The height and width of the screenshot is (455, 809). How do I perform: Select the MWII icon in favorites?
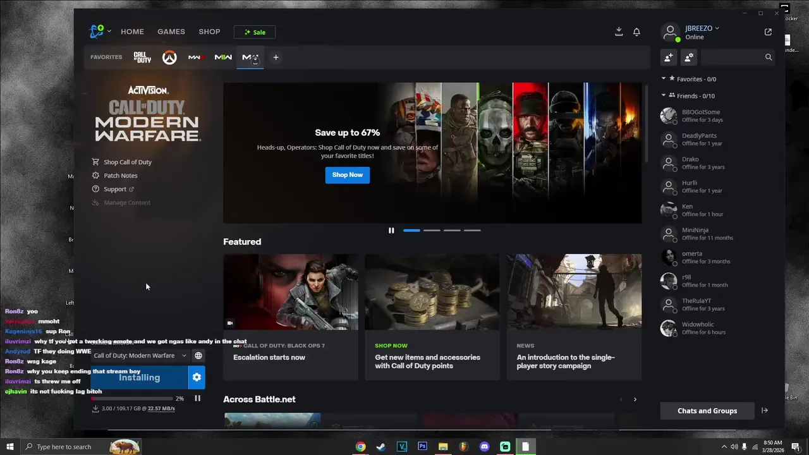(223, 58)
